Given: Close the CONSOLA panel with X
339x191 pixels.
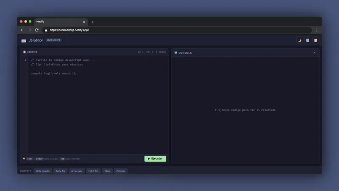Looking at the screenshot, I should (314, 53).
